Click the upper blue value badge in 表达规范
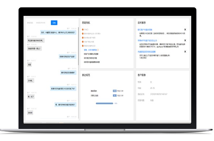 pyautogui.click(x=115, y=91)
